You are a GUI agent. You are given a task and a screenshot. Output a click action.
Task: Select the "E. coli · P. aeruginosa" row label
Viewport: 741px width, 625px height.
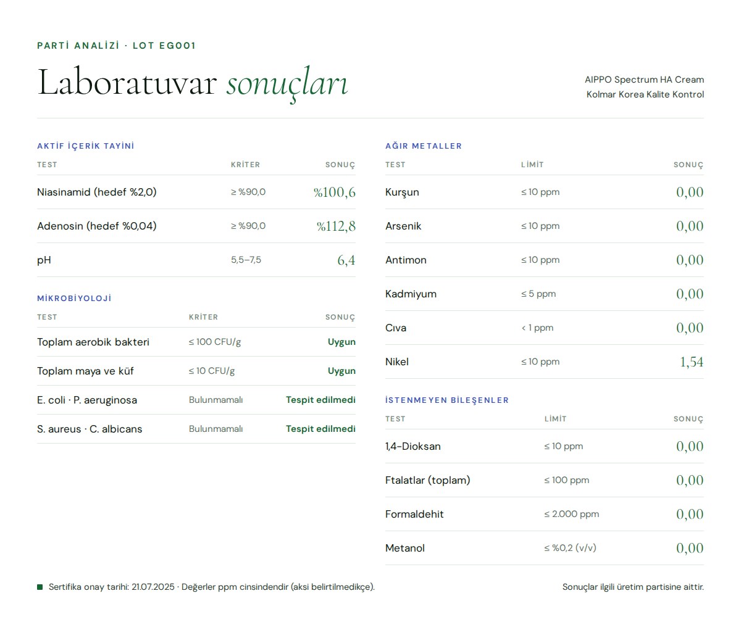(87, 400)
